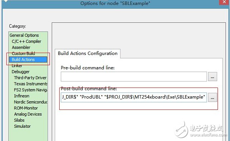Open browse button for Pre-build command line
Viewport: 230px width, 141px height.
tap(212, 77)
